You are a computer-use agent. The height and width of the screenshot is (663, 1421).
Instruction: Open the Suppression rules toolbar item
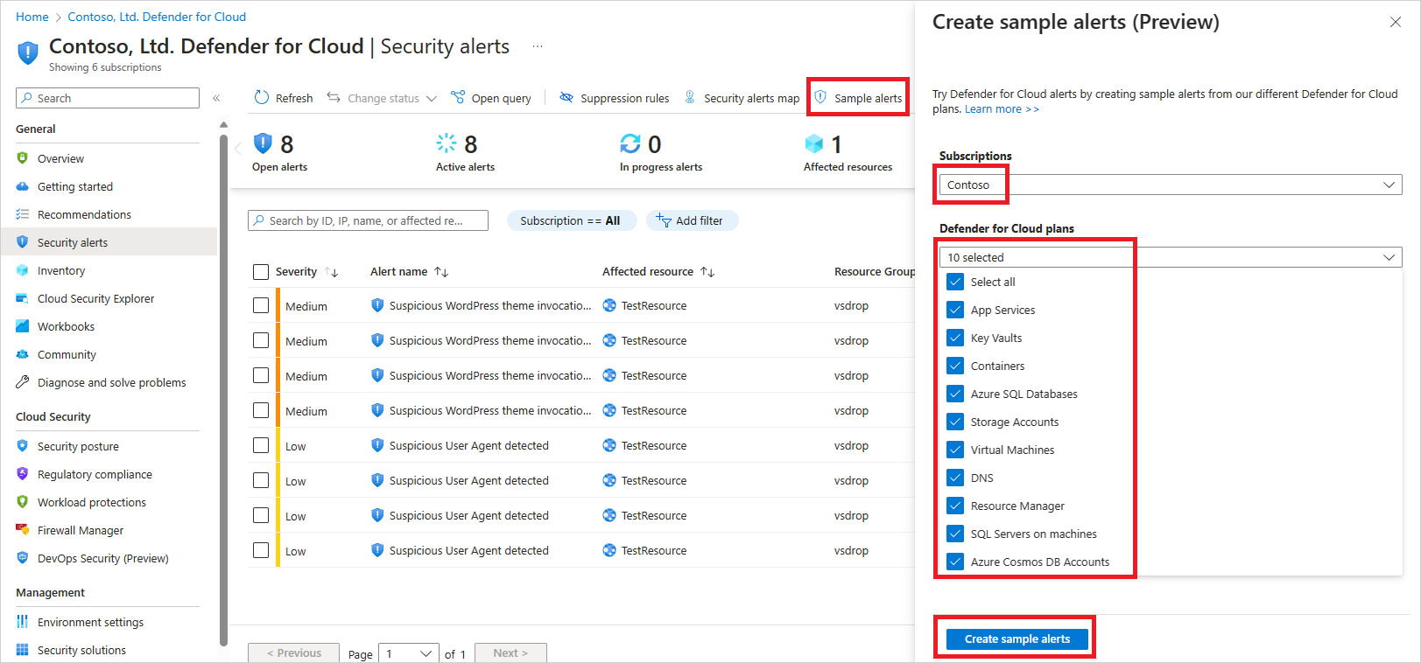(614, 98)
